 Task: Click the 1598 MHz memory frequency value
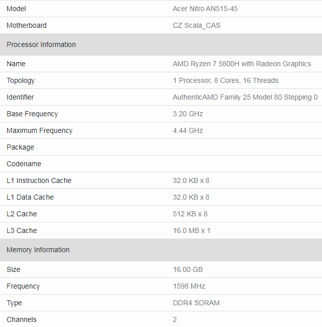coord(189,286)
